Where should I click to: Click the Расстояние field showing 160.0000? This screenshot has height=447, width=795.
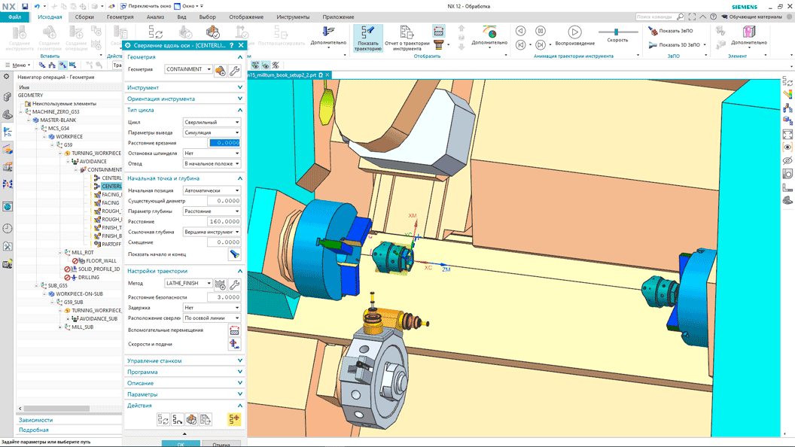[224, 221]
